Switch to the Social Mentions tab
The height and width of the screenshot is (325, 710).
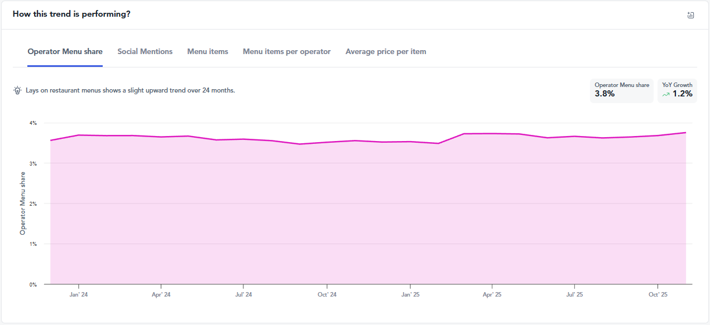click(145, 51)
